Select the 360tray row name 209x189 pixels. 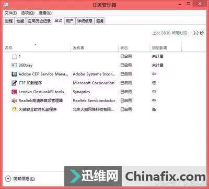26,65
